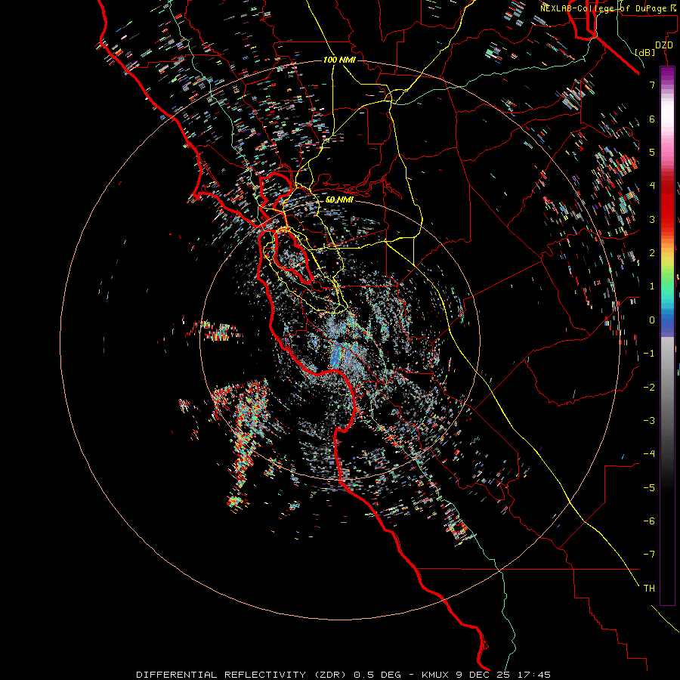680x680 pixels.
Task: Click the ZDR color scale bar
Action: pos(667,335)
